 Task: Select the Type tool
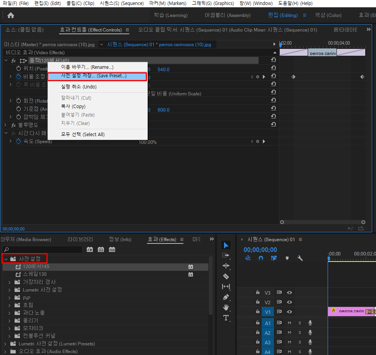click(226, 318)
